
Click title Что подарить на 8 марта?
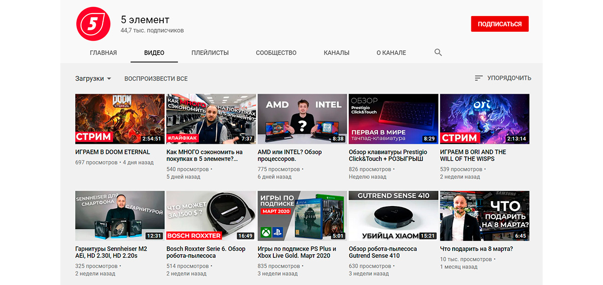click(476, 249)
